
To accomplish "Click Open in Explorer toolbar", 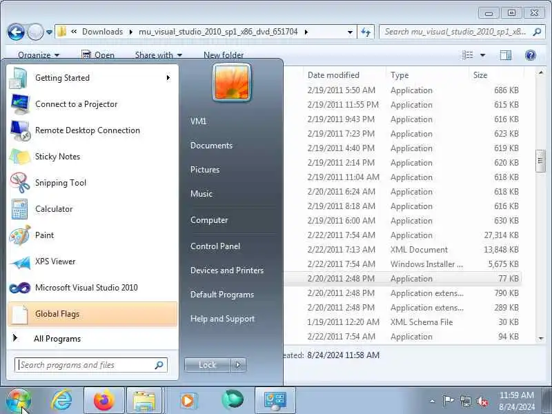I will point(98,55).
